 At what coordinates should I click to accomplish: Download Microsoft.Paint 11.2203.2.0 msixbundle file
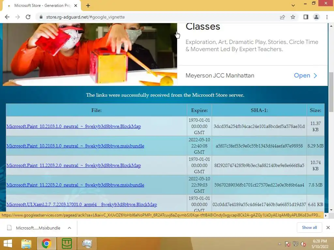(x=75, y=185)
